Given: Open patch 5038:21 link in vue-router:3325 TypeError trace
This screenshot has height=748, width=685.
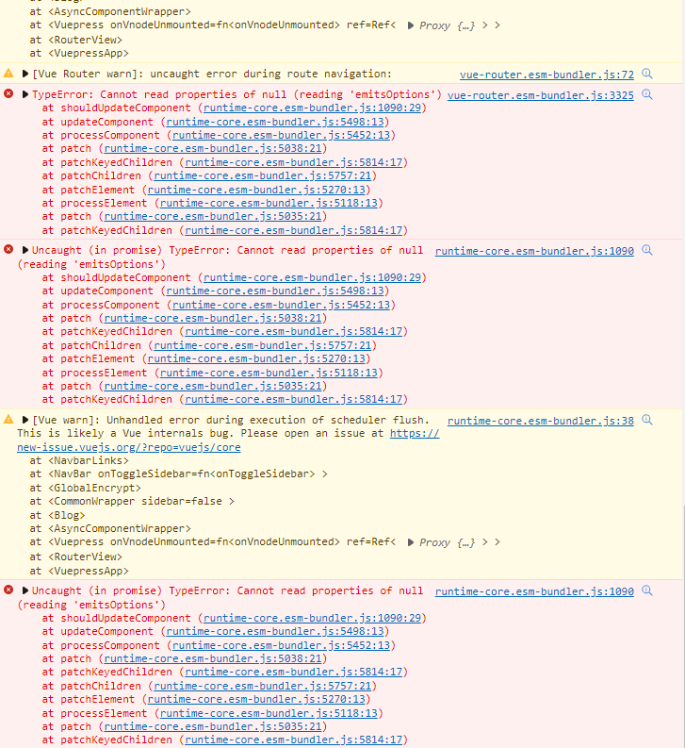Looking at the screenshot, I should pyautogui.click(x=213, y=149).
